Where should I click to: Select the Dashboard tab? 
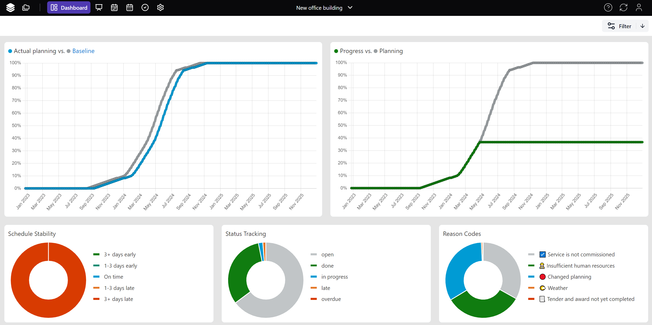point(69,8)
